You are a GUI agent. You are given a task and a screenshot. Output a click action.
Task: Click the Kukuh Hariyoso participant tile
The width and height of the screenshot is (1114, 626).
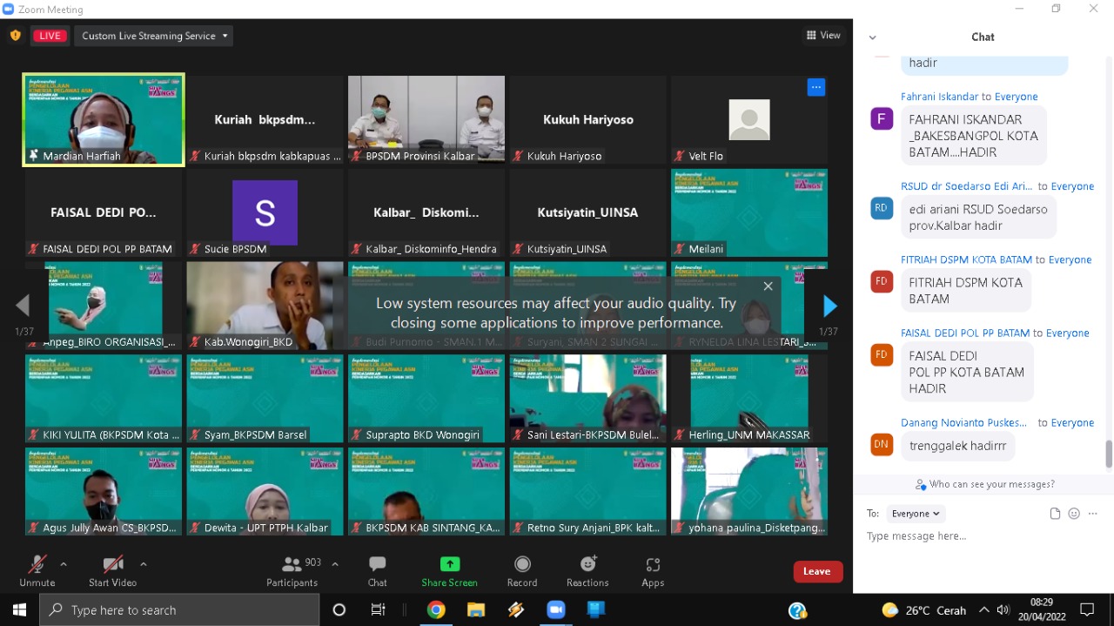tap(588, 119)
